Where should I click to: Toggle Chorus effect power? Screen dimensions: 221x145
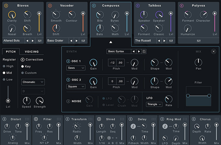(194, 119)
